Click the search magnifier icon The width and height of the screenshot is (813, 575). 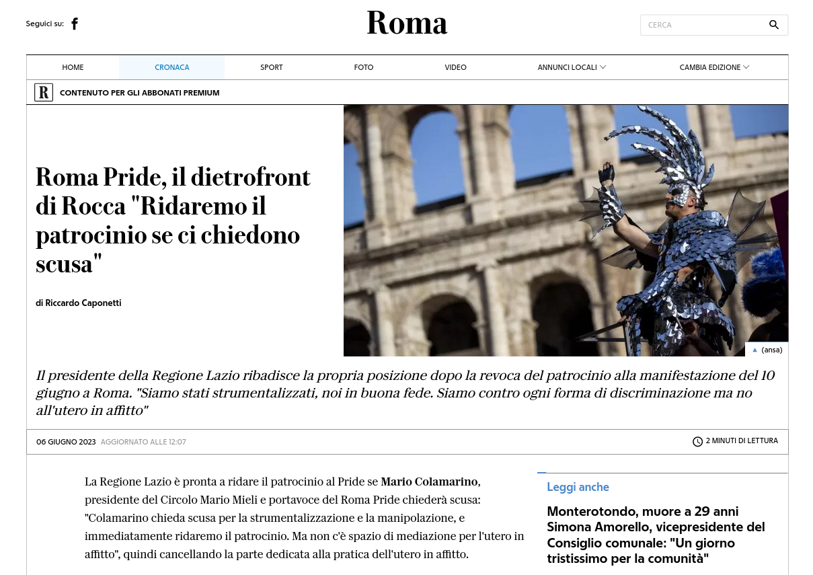774,25
